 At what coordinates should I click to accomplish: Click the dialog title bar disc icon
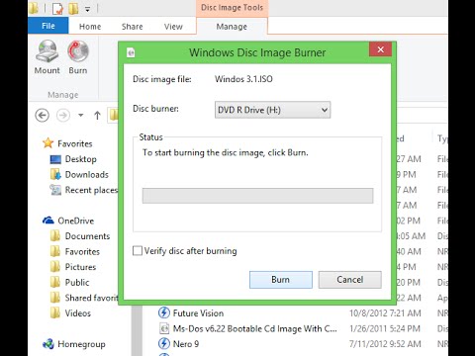pos(131,52)
